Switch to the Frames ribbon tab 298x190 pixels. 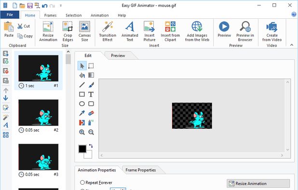point(50,15)
